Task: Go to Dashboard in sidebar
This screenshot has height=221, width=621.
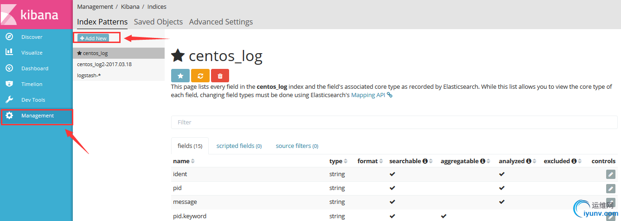Action: click(x=35, y=68)
